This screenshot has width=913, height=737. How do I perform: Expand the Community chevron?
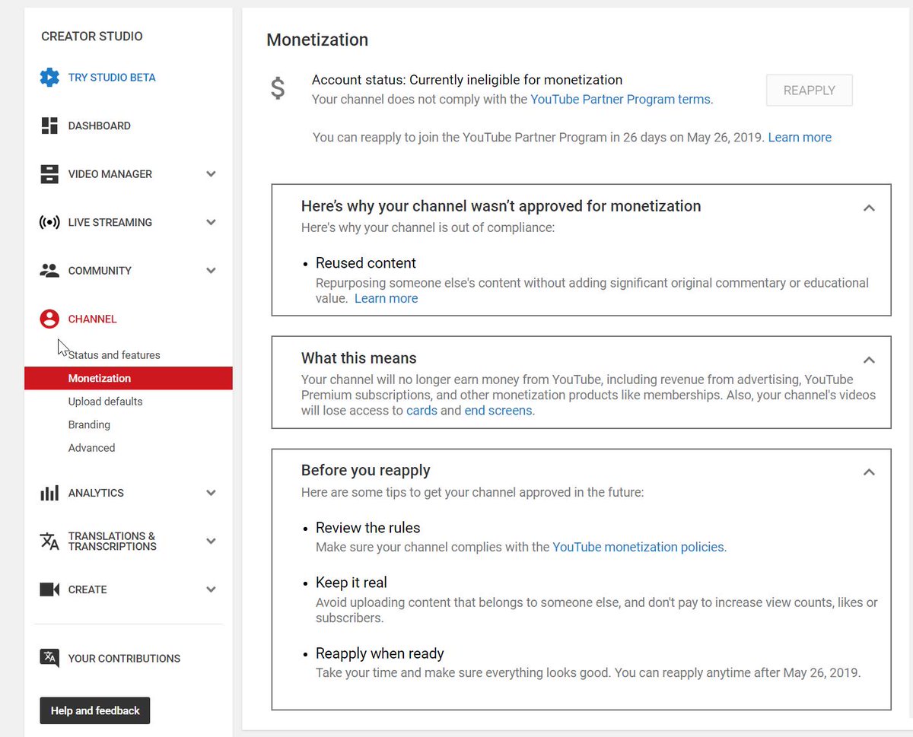(212, 271)
